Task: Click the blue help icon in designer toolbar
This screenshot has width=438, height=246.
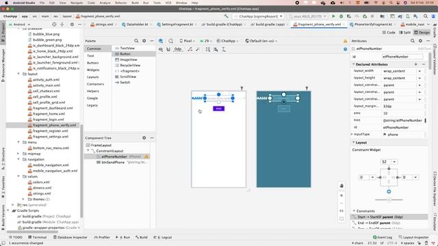Action: [x=345, y=49]
